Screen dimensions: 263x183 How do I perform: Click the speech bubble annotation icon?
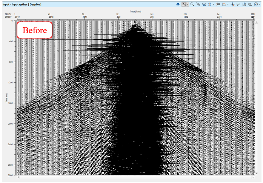[238, 5]
